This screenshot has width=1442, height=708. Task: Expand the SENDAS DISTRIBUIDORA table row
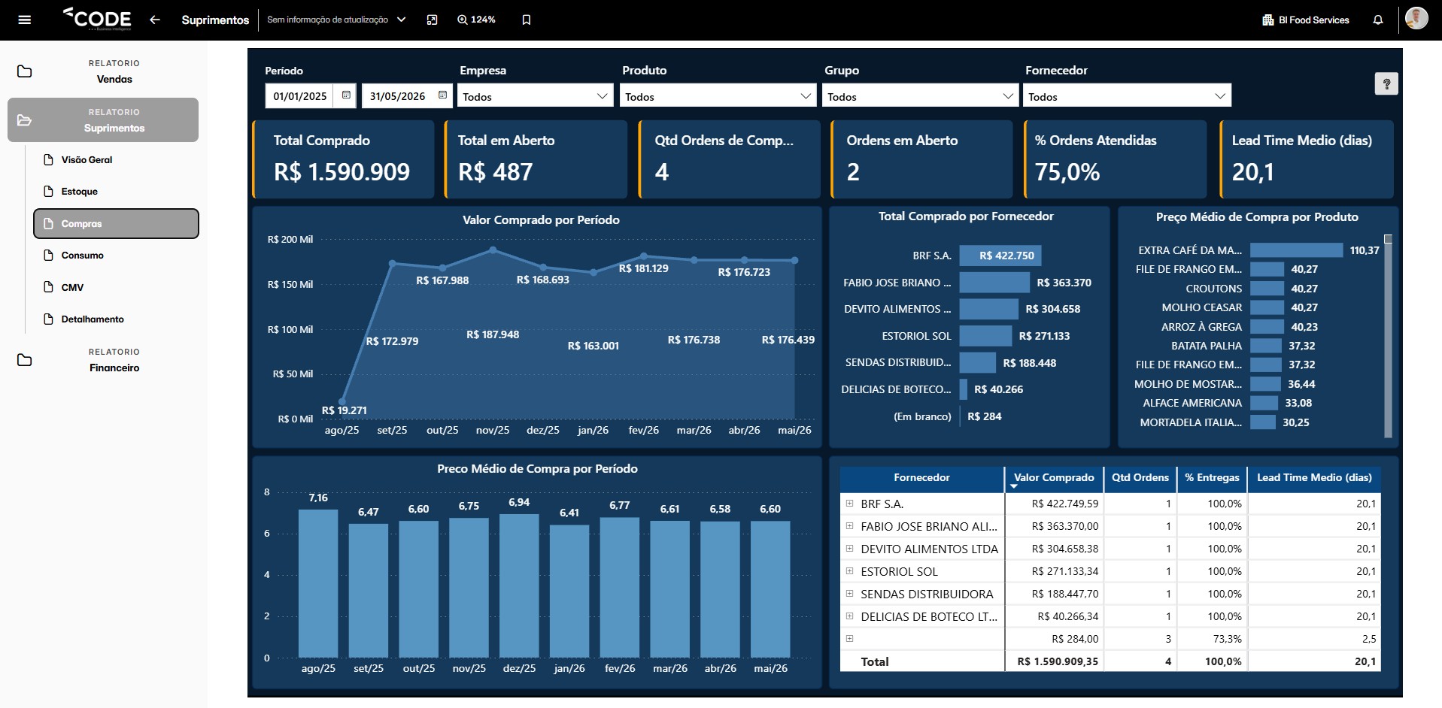849,594
